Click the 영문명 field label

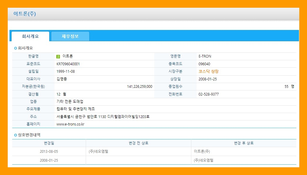[175, 56]
